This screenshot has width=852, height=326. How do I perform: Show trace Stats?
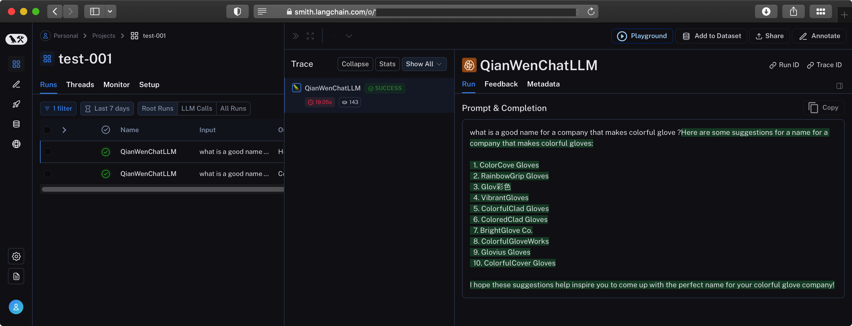387,64
